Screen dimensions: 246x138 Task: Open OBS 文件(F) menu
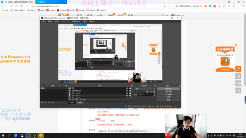pos(43,21)
